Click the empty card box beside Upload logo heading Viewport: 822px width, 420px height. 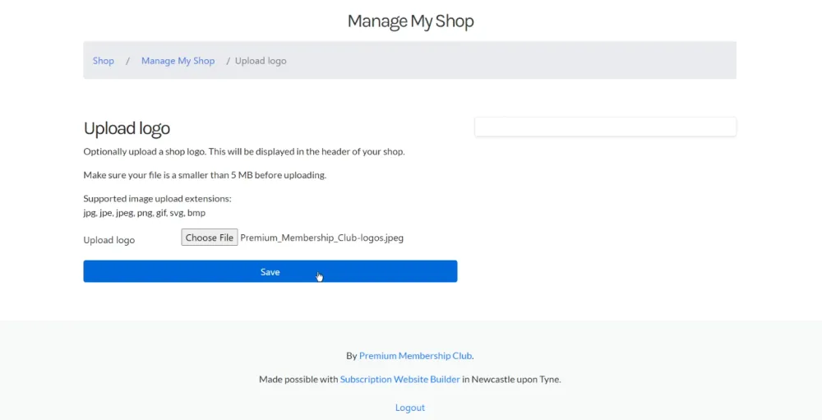(606, 127)
